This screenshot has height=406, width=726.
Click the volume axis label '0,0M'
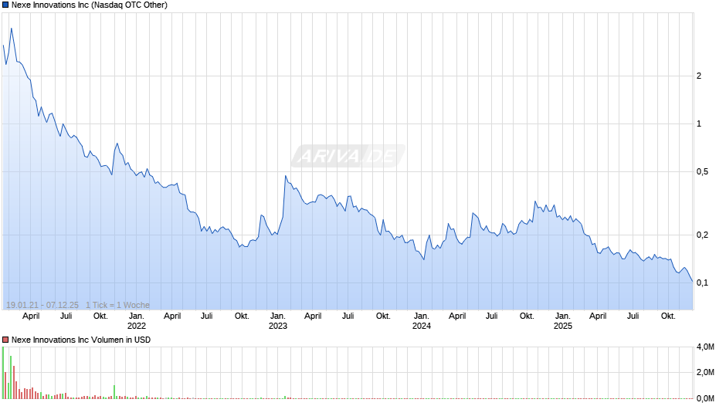coord(706,398)
